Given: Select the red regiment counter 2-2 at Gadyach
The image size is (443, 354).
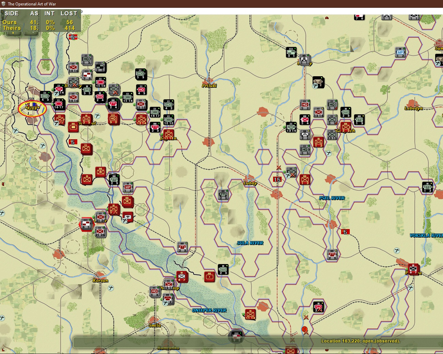Looking at the screenshot, I should pyautogui.click(x=346, y=127).
